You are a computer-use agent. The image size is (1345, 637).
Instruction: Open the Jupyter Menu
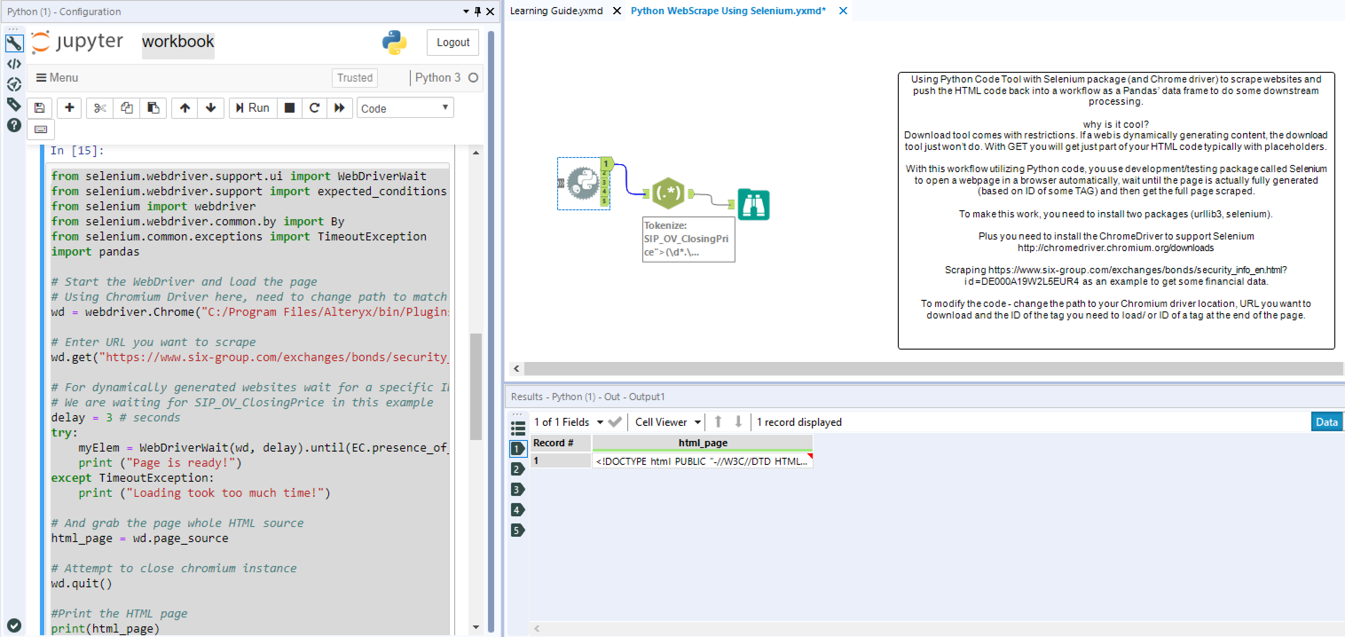point(57,78)
